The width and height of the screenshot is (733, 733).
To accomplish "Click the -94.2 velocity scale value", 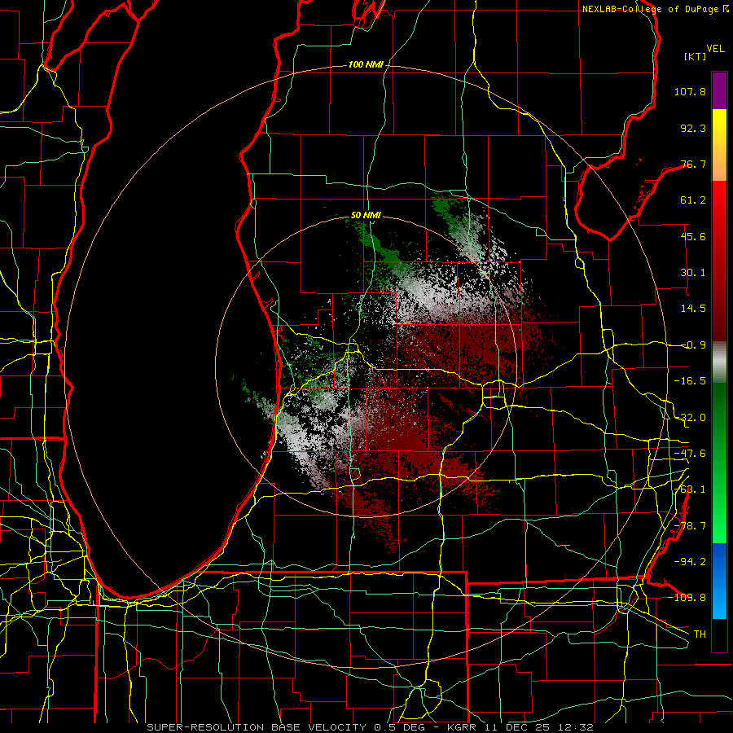I will [690, 561].
